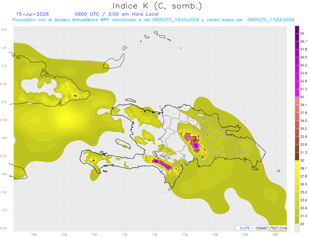Image resolution: width=309 pixels, height=238 pixels.
Task: Click the colorbar segment between 36.5 and 37.8
Action: [297, 117]
